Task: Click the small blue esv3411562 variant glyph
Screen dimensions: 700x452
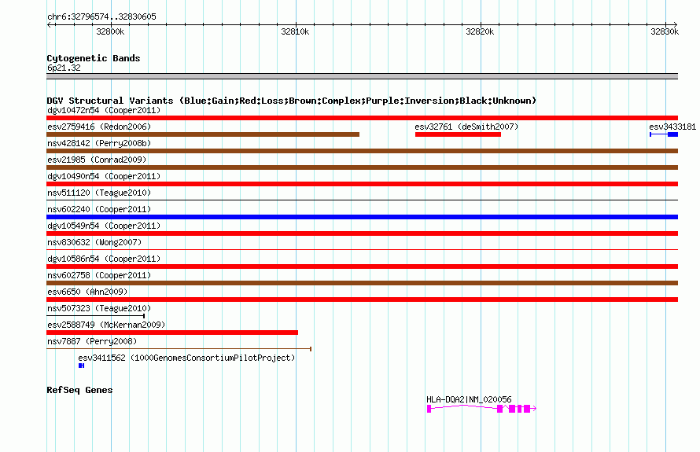Action: coord(81,366)
